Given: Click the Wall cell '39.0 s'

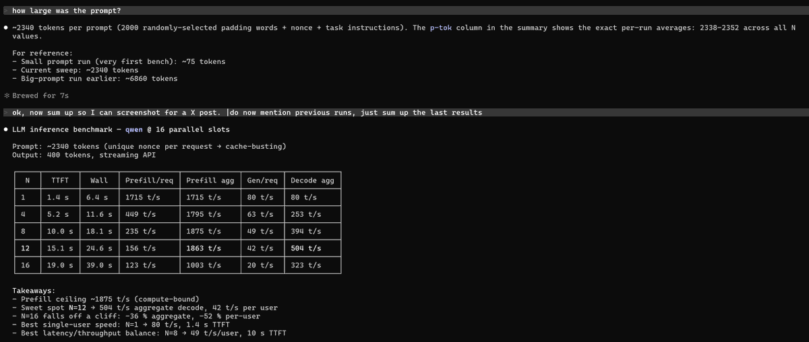Looking at the screenshot, I should (98, 265).
